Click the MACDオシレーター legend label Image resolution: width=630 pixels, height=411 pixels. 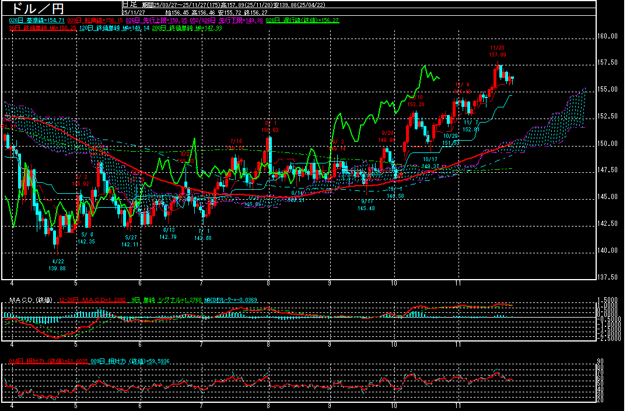coord(229,300)
